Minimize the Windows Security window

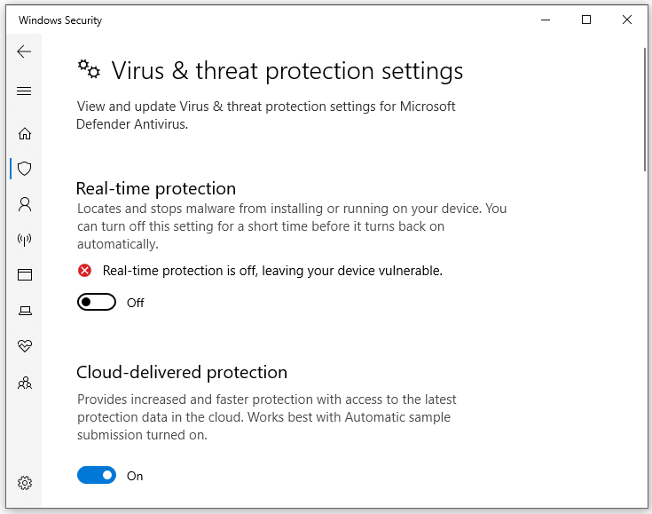coord(546,20)
